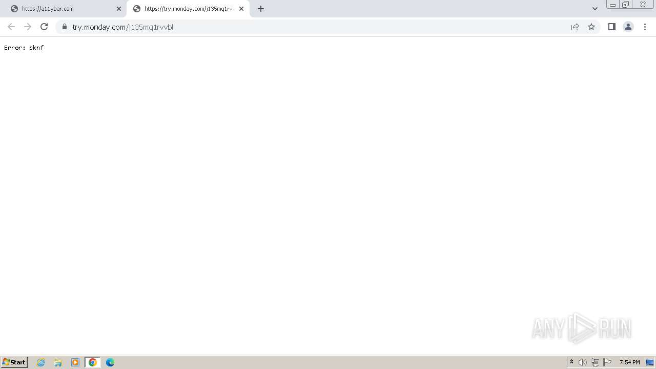656x369 pixels.
Task: Minimize the Chrome window
Action: [613, 5]
